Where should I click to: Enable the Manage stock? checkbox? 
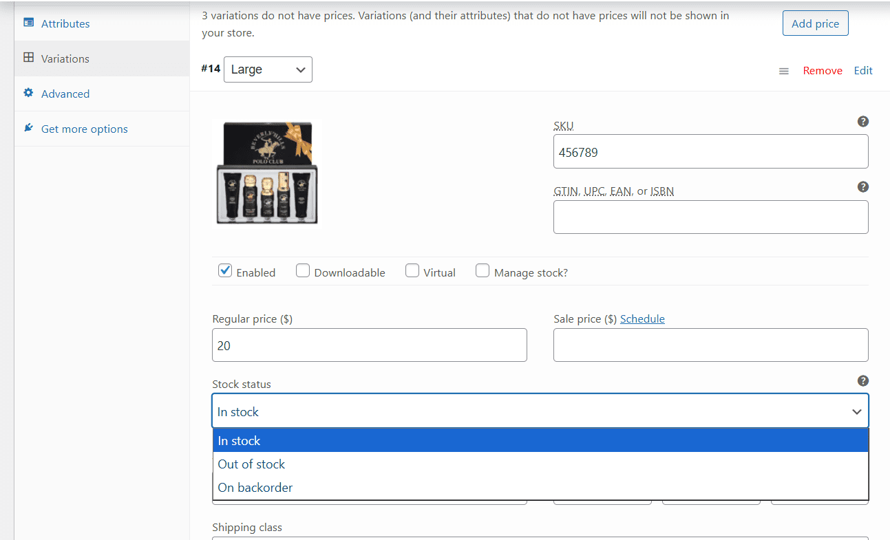point(483,271)
